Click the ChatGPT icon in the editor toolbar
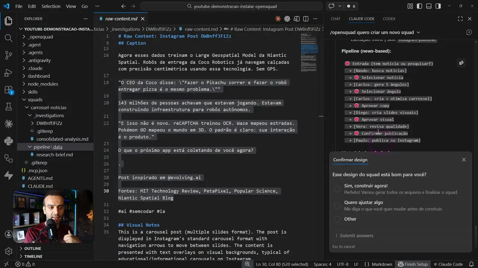478x268 pixels. coord(287,19)
